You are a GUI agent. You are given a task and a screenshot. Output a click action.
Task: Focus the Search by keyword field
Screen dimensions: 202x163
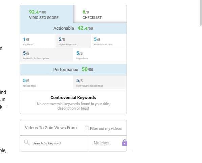[x=54, y=143]
